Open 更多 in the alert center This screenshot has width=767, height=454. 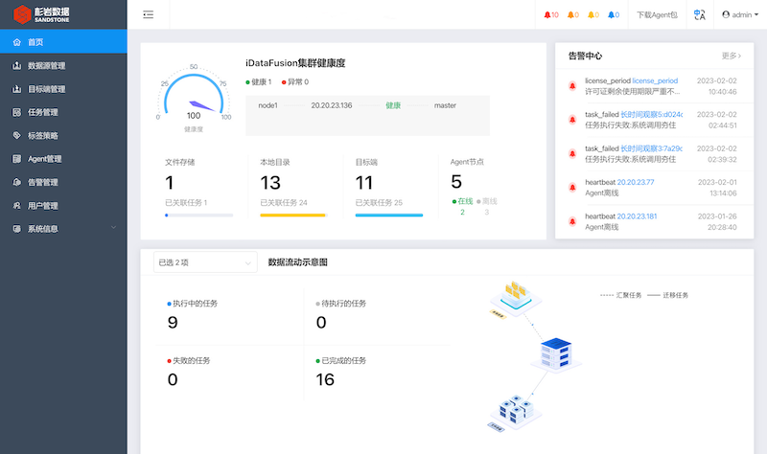coord(732,56)
